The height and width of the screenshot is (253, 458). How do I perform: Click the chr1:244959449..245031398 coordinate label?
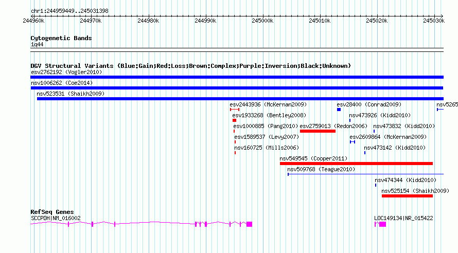tap(69, 11)
